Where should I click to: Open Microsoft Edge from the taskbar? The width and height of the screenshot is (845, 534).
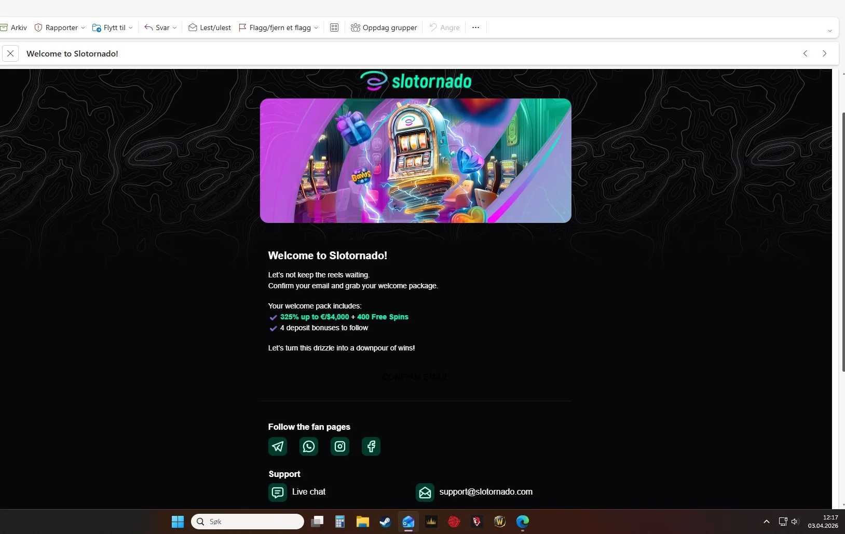point(523,522)
